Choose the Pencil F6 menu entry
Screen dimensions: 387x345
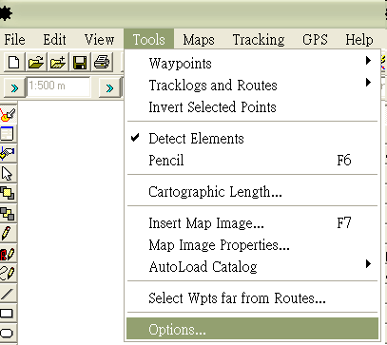pos(253,161)
